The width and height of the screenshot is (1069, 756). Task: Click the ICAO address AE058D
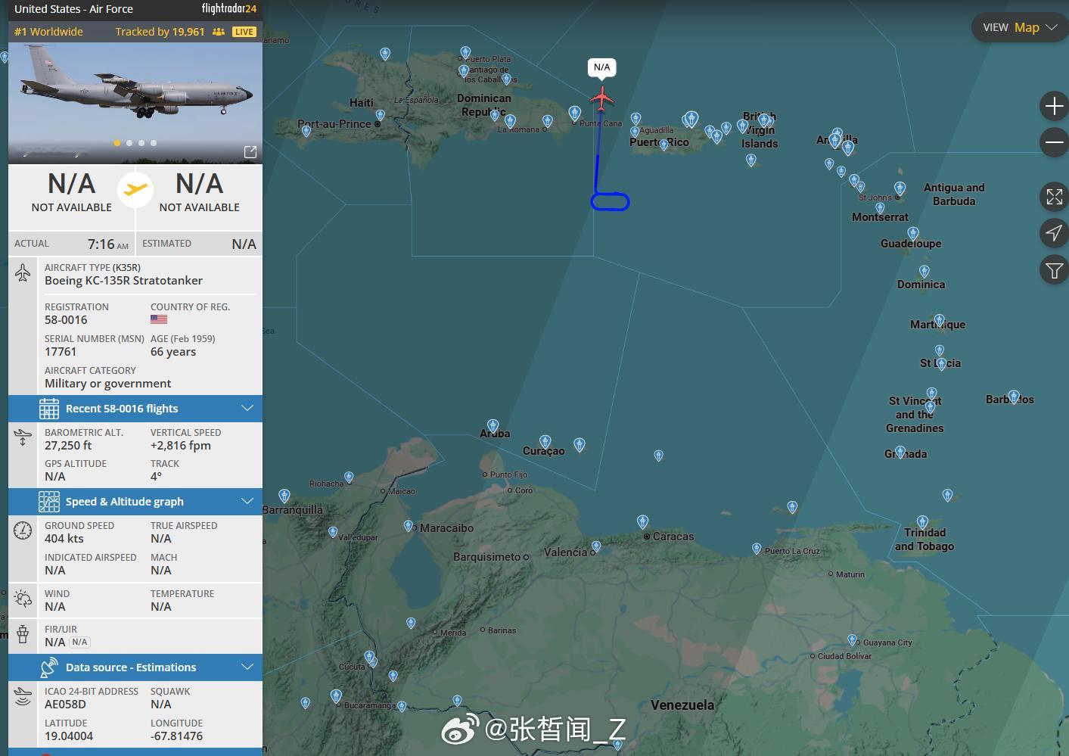point(65,705)
